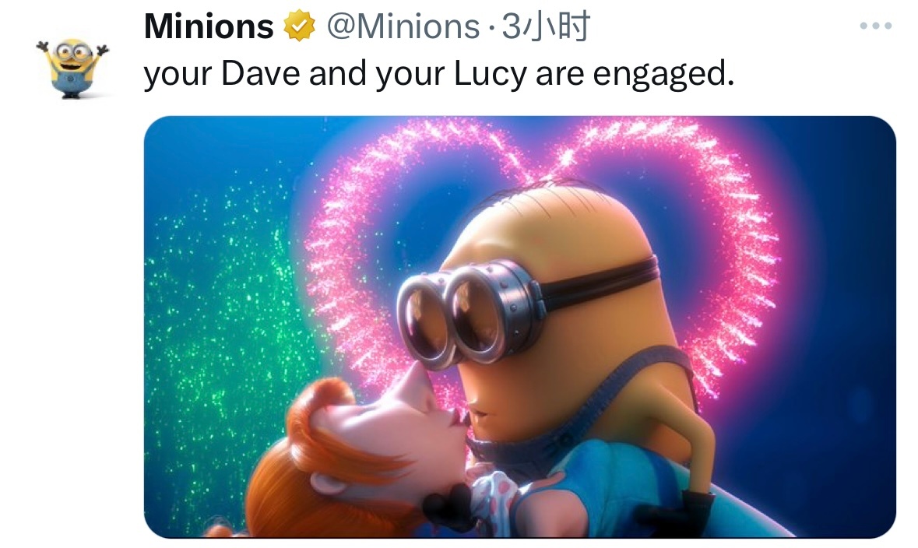
Task: Click the gold verified badge
Action: [300, 26]
